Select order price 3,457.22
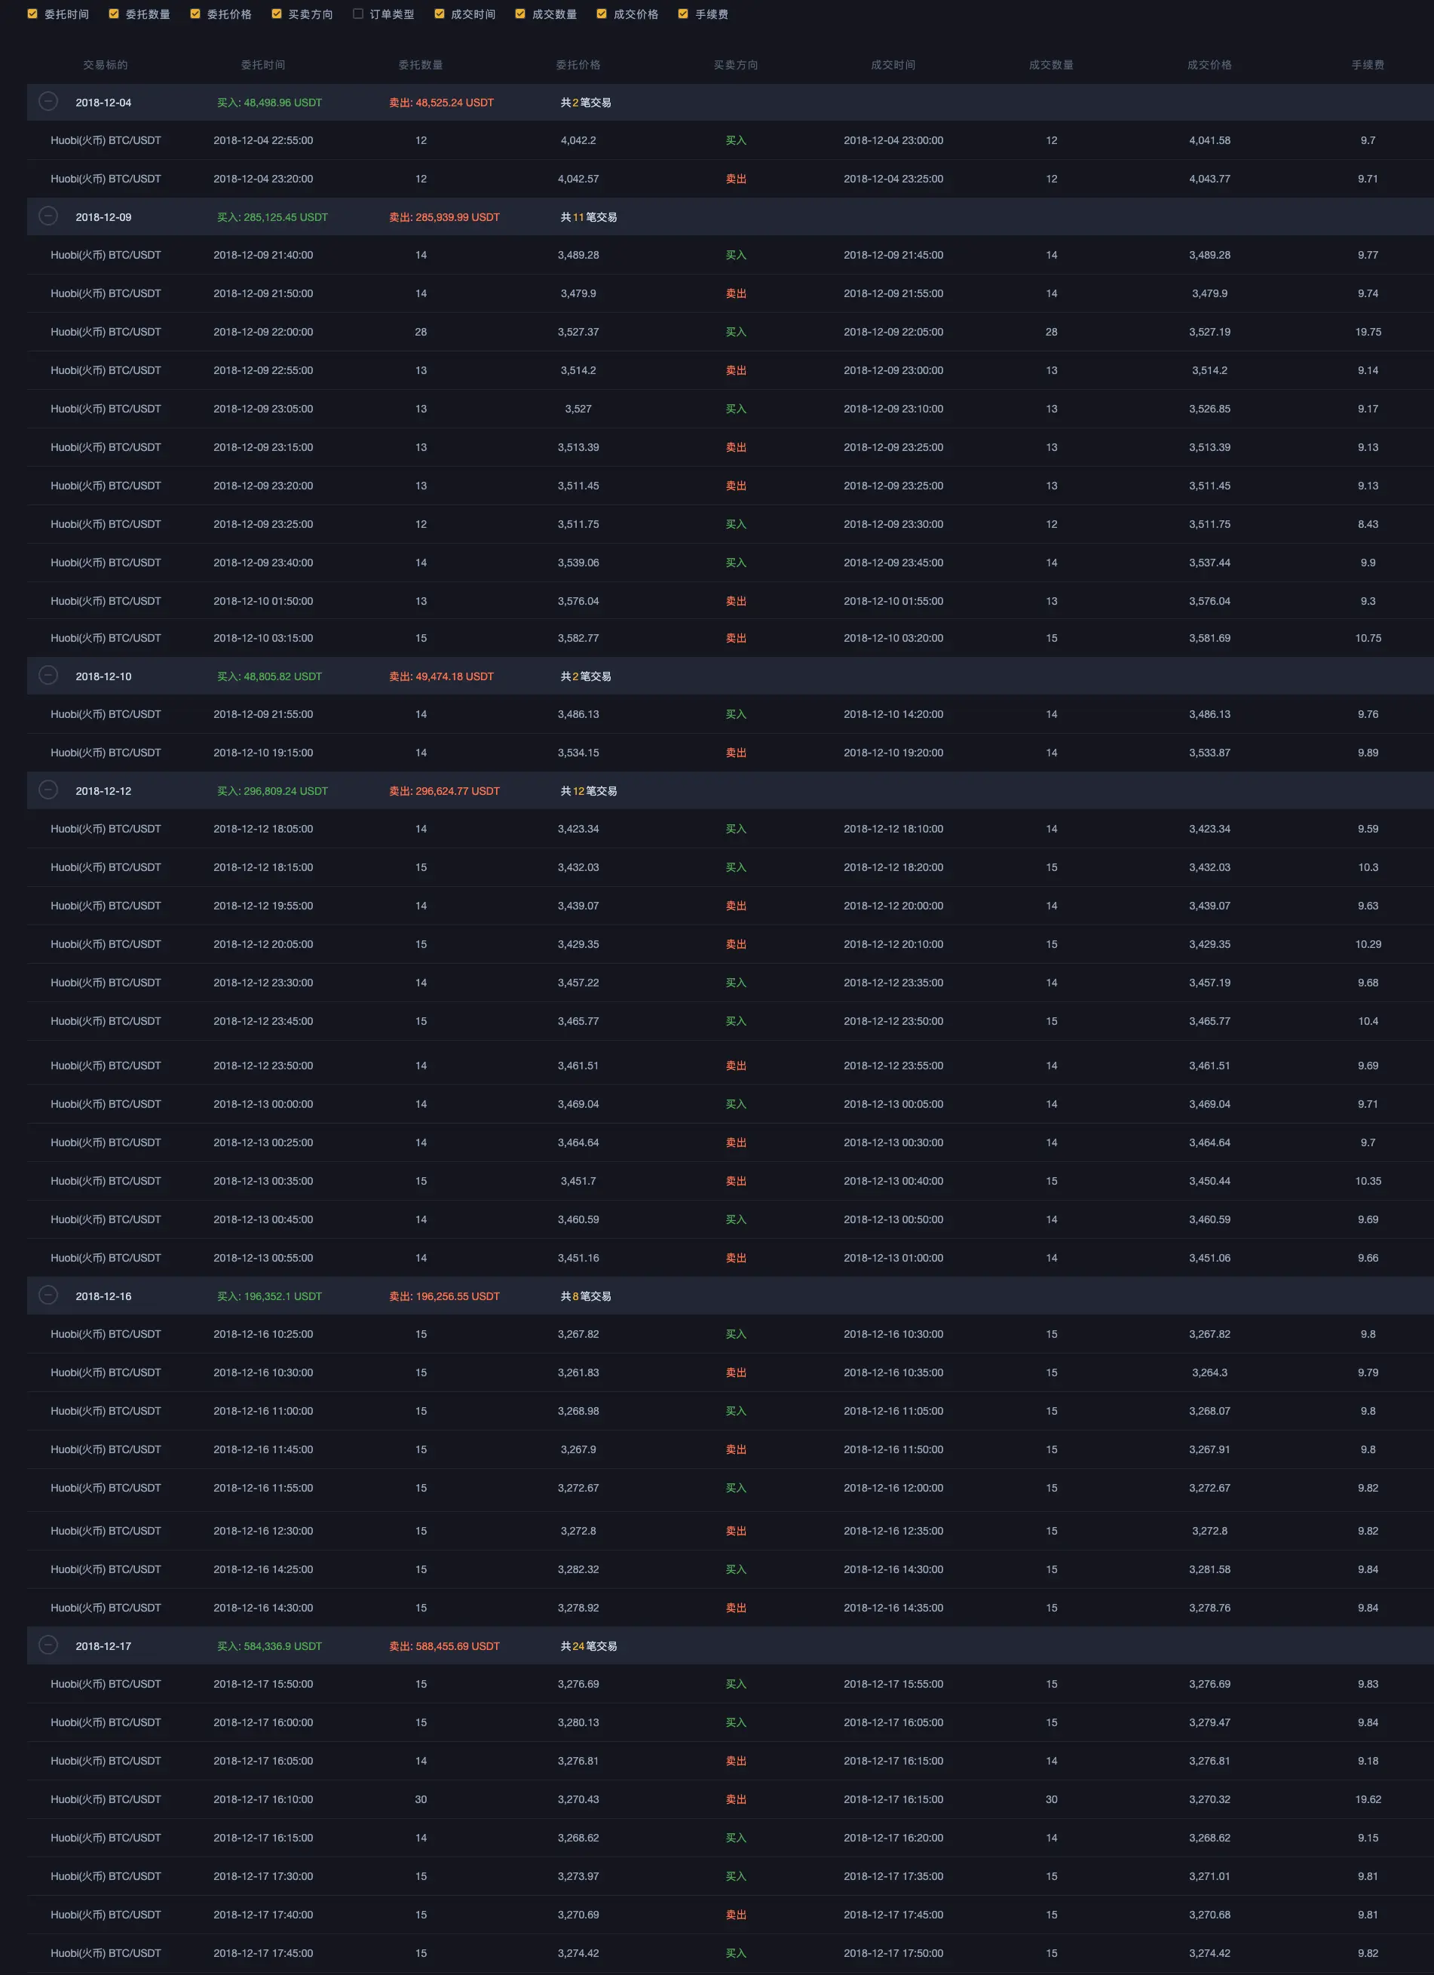1434x1975 pixels. tap(578, 983)
